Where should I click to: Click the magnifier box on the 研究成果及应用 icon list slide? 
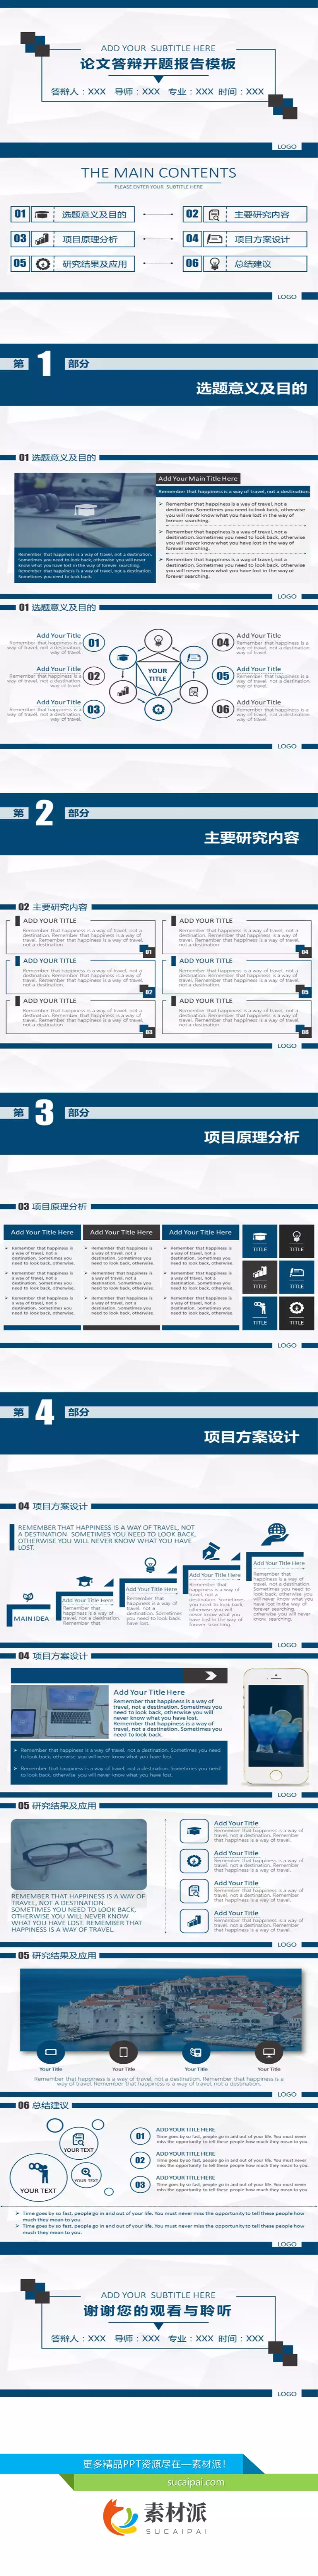point(194,1892)
